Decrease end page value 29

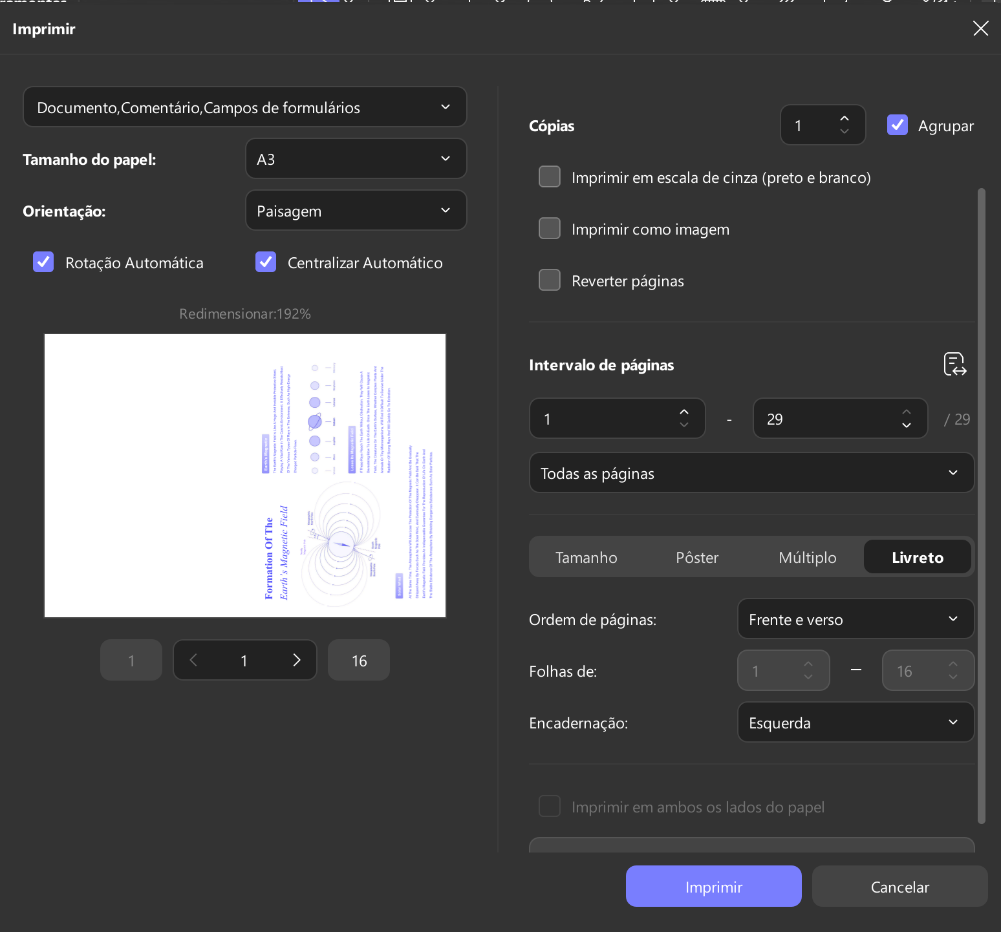tap(907, 425)
